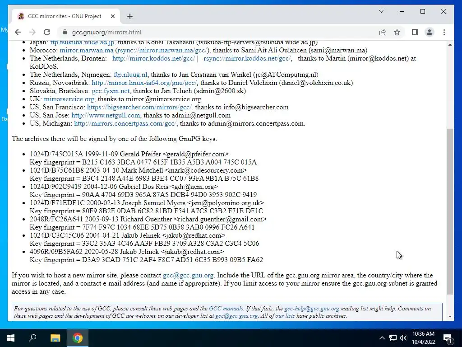
Task: Click the Chrome taskbar icon
Action: pyautogui.click(x=78, y=338)
